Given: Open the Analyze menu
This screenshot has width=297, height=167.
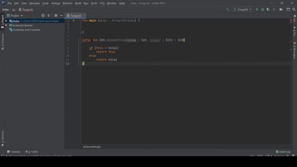Looking at the screenshot, I should [56, 3].
